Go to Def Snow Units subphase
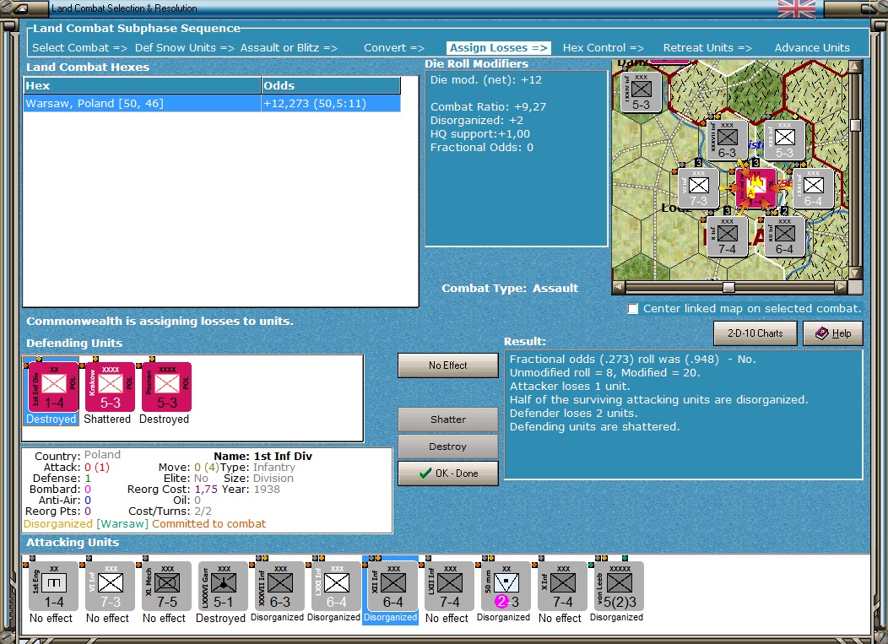 (184, 47)
